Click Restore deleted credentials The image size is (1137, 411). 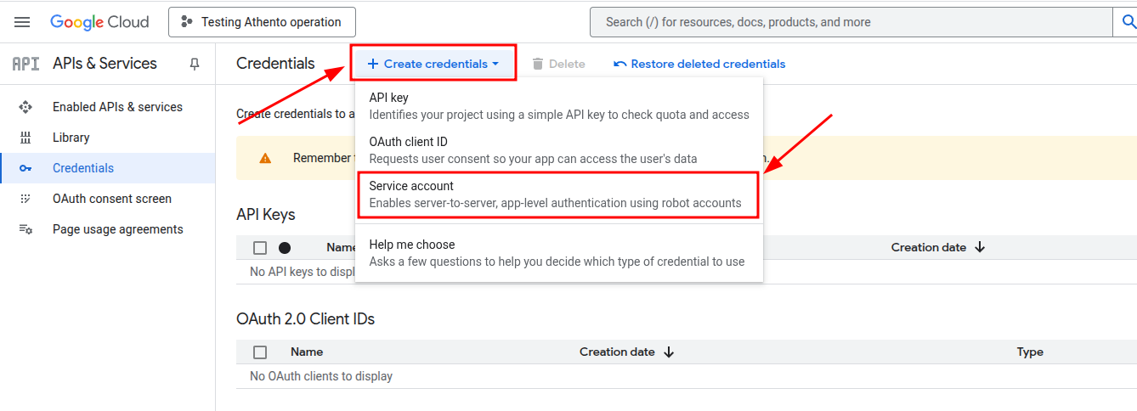point(699,64)
